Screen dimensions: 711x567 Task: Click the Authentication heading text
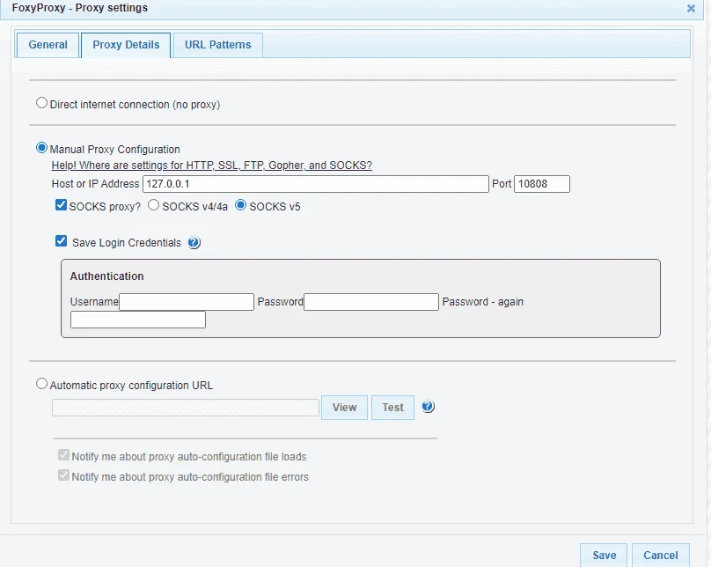click(106, 276)
